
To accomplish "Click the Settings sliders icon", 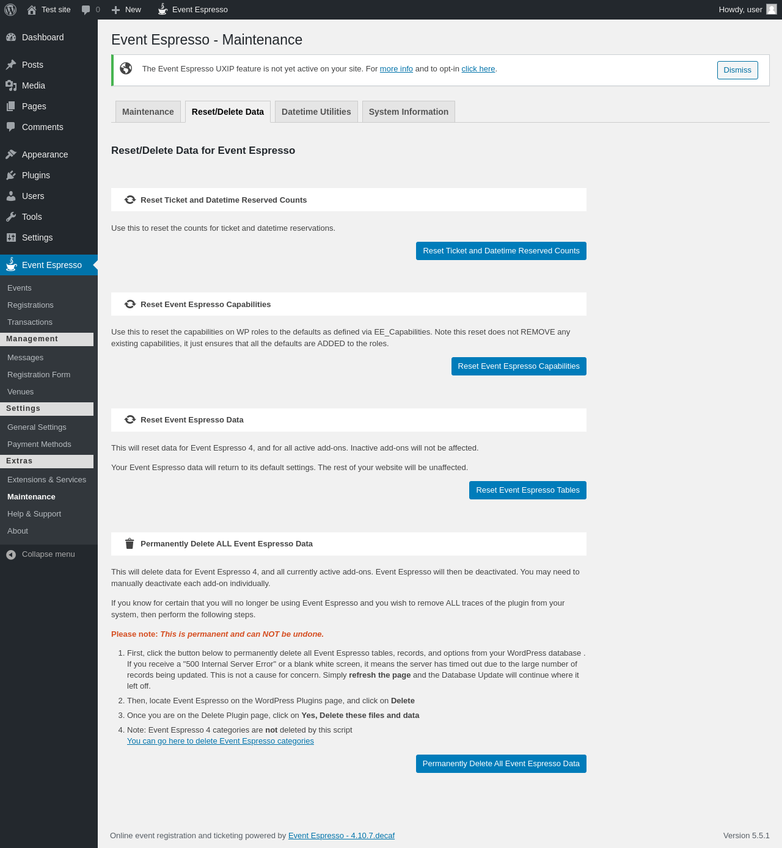I will tap(11, 237).
